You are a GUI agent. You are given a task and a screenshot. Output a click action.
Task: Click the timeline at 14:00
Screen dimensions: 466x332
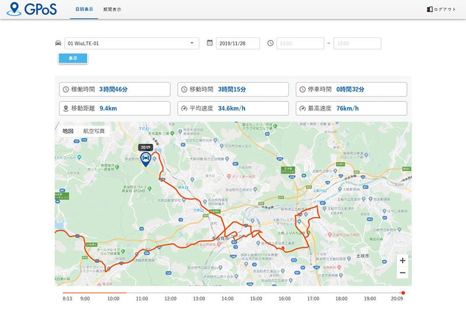coord(227,299)
